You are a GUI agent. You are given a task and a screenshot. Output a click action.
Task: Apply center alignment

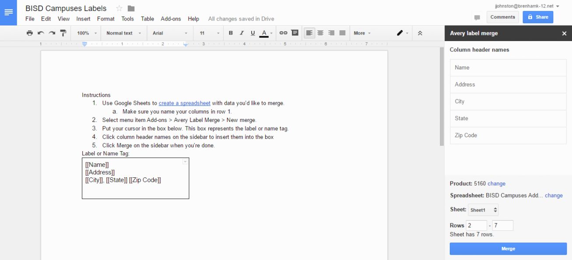[320, 33]
